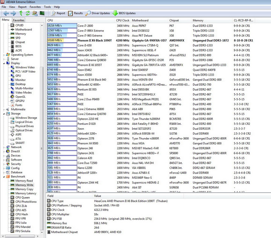Select CPU PhotoWorxx benchmark

[x=26, y=202]
